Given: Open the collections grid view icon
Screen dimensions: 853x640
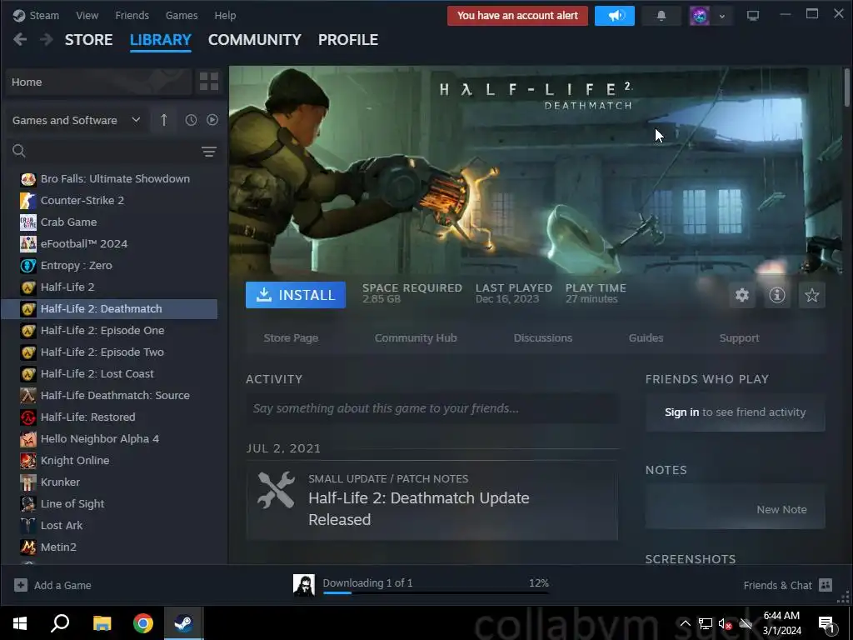Looking at the screenshot, I should pyautogui.click(x=209, y=82).
